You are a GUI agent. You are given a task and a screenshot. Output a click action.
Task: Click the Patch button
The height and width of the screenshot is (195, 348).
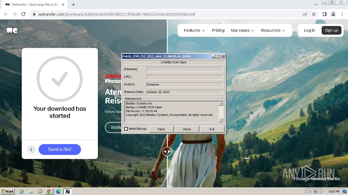161,129
